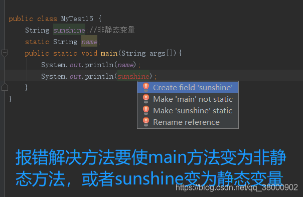Click the //非静态变量 comment

[112, 30]
